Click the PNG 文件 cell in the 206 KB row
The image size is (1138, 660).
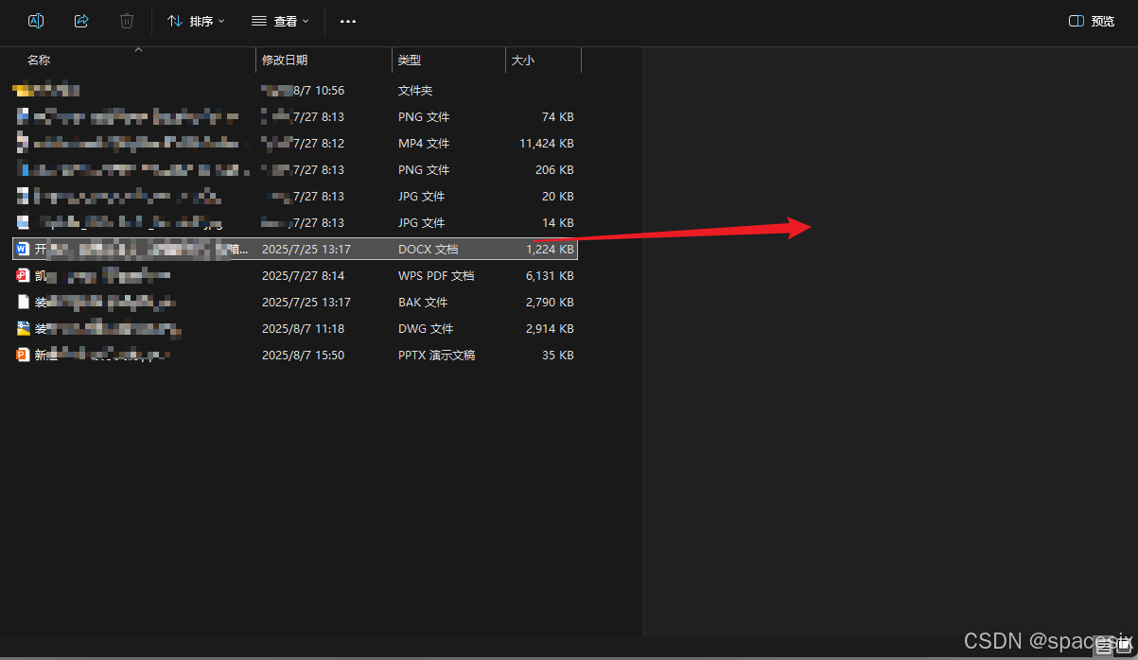pyautogui.click(x=424, y=170)
